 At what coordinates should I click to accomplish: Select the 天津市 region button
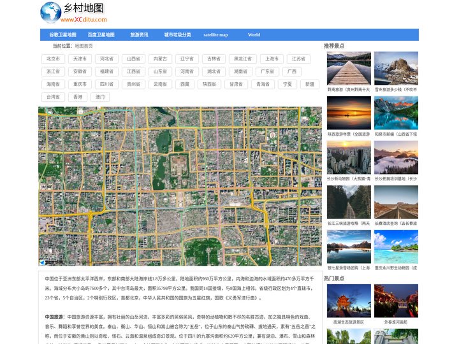(80, 59)
